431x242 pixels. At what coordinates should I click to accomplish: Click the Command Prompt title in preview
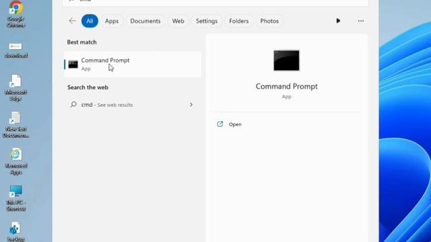pyautogui.click(x=286, y=86)
